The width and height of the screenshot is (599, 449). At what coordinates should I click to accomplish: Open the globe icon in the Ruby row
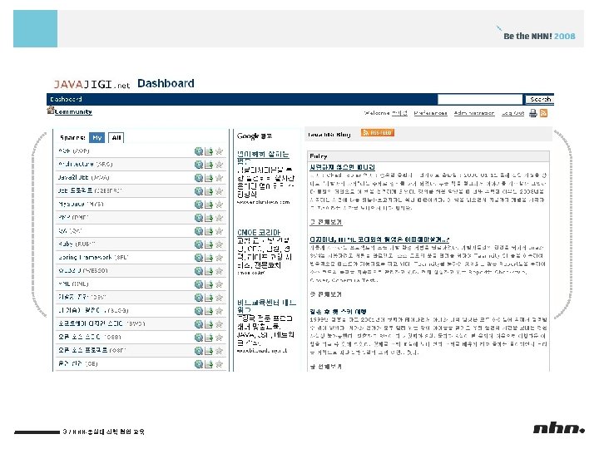[199, 244]
